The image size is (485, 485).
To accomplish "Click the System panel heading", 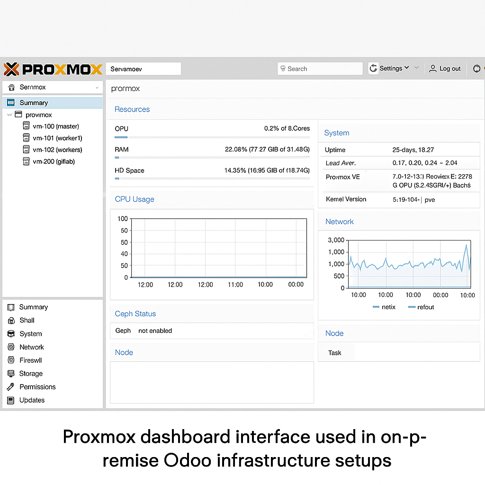I will 337,133.
